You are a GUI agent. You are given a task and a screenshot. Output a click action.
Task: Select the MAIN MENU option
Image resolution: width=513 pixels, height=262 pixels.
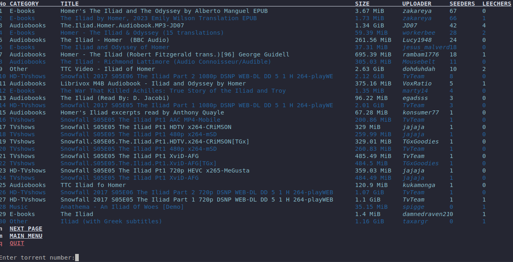tap(26, 236)
